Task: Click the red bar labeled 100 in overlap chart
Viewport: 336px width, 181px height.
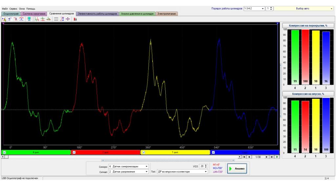Action: click(305, 57)
